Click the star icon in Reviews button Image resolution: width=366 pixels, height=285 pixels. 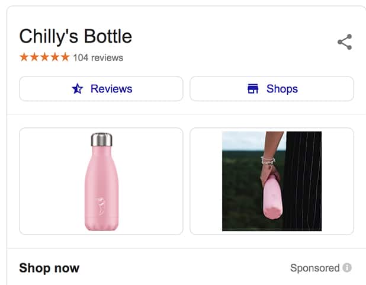point(78,89)
